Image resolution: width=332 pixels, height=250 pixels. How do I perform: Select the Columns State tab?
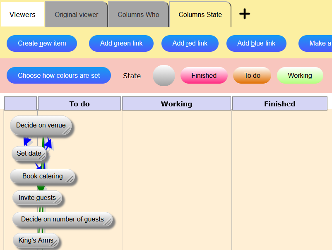[200, 14]
